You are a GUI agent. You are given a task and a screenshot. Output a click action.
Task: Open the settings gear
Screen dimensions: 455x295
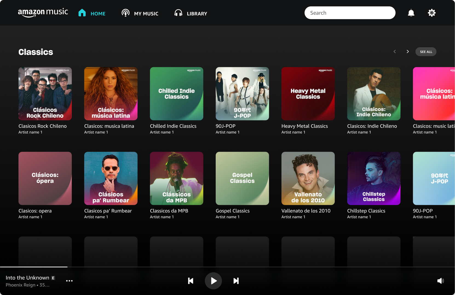(x=431, y=13)
